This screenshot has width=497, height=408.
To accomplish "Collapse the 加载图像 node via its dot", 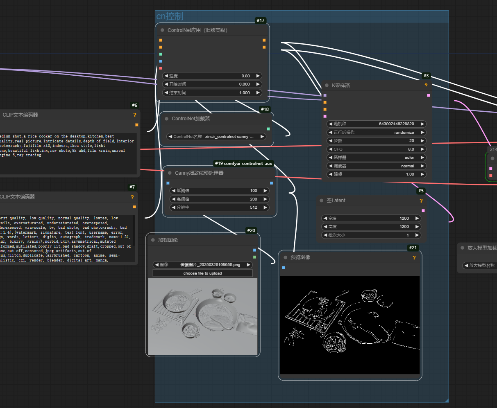I will tap(153, 240).
